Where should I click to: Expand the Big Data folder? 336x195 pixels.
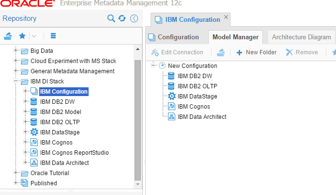(15, 50)
